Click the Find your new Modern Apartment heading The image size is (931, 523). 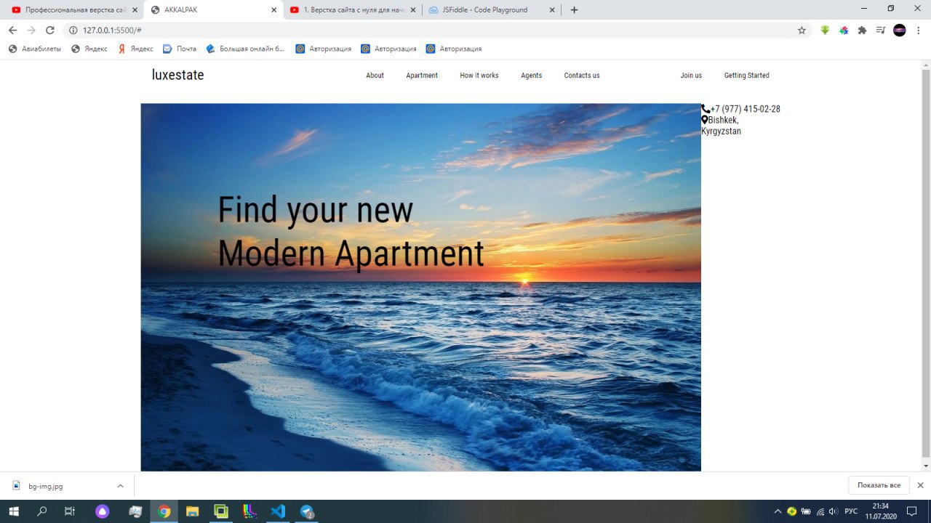pos(351,231)
